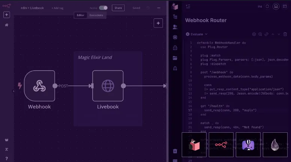Click the ins mode indicator
291x162 pixels.
point(260,6)
